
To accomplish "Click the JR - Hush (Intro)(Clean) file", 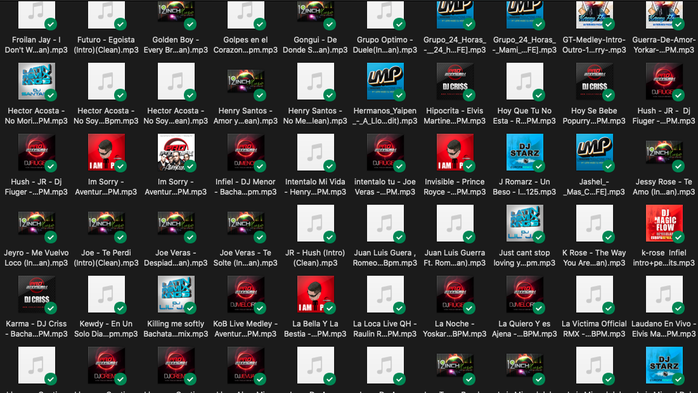I will coord(316,224).
